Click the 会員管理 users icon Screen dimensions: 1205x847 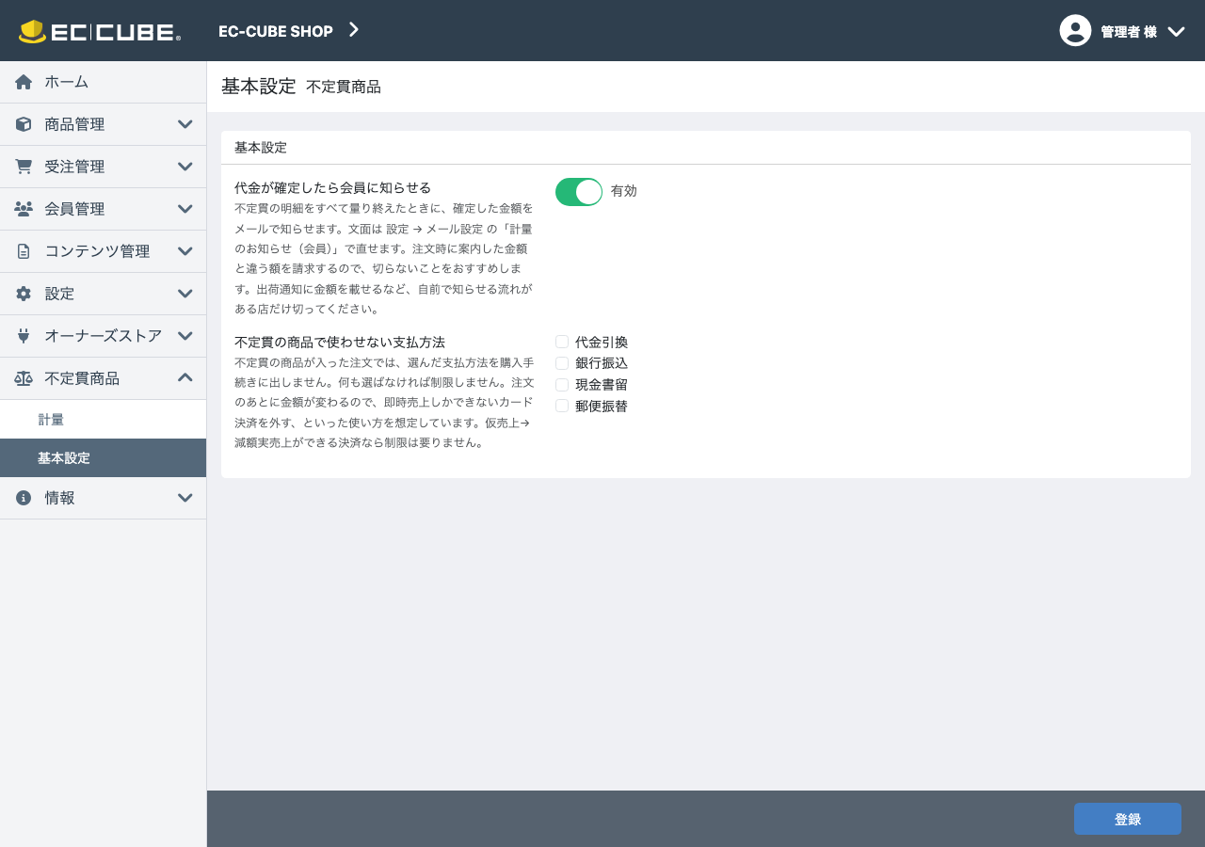[x=24, y=209]
